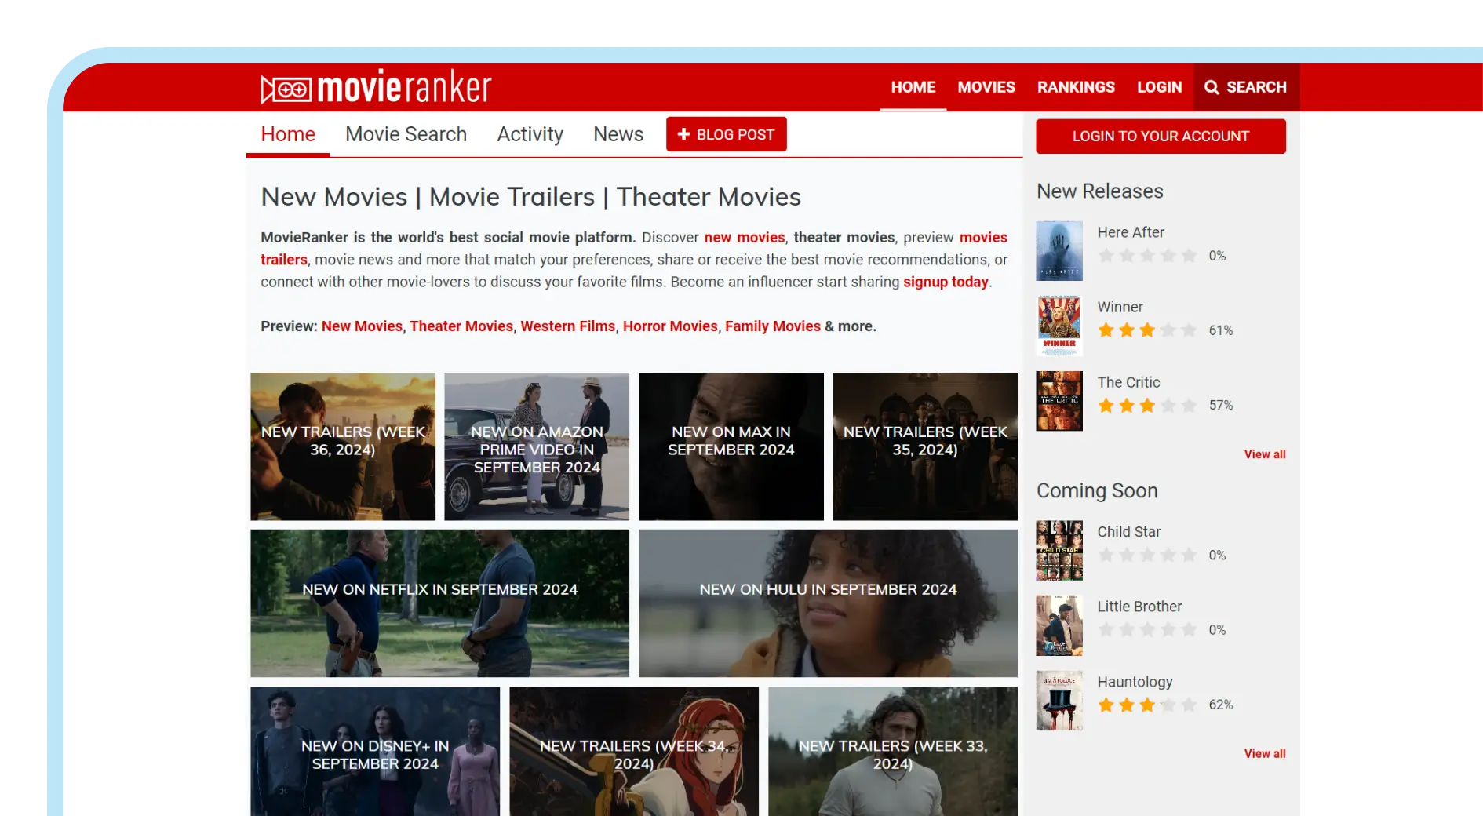The height and width of the screenshot is (816, 1483).
Task: Open the Here After title link
Action: (1131, 232)
